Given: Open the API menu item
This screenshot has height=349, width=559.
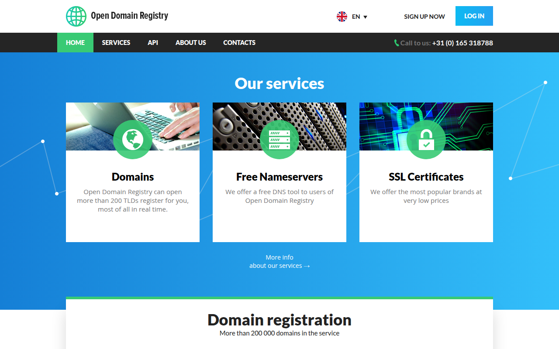Looking at the screenshot, I should [153, 42].
